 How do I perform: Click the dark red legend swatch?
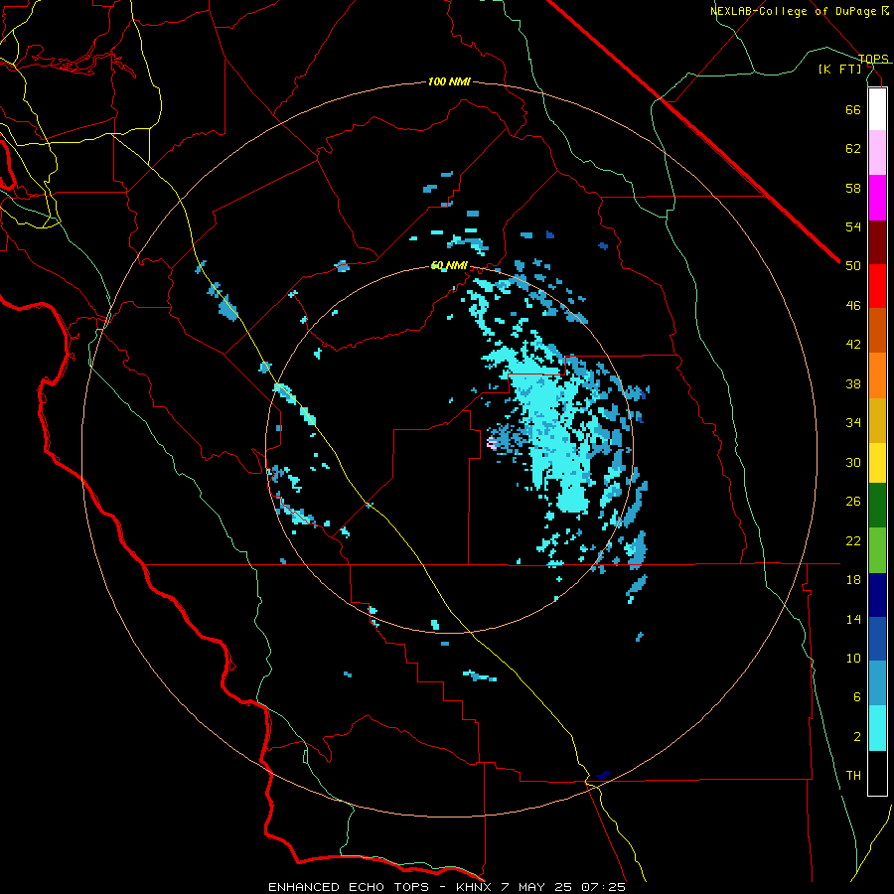click(877, 243)
